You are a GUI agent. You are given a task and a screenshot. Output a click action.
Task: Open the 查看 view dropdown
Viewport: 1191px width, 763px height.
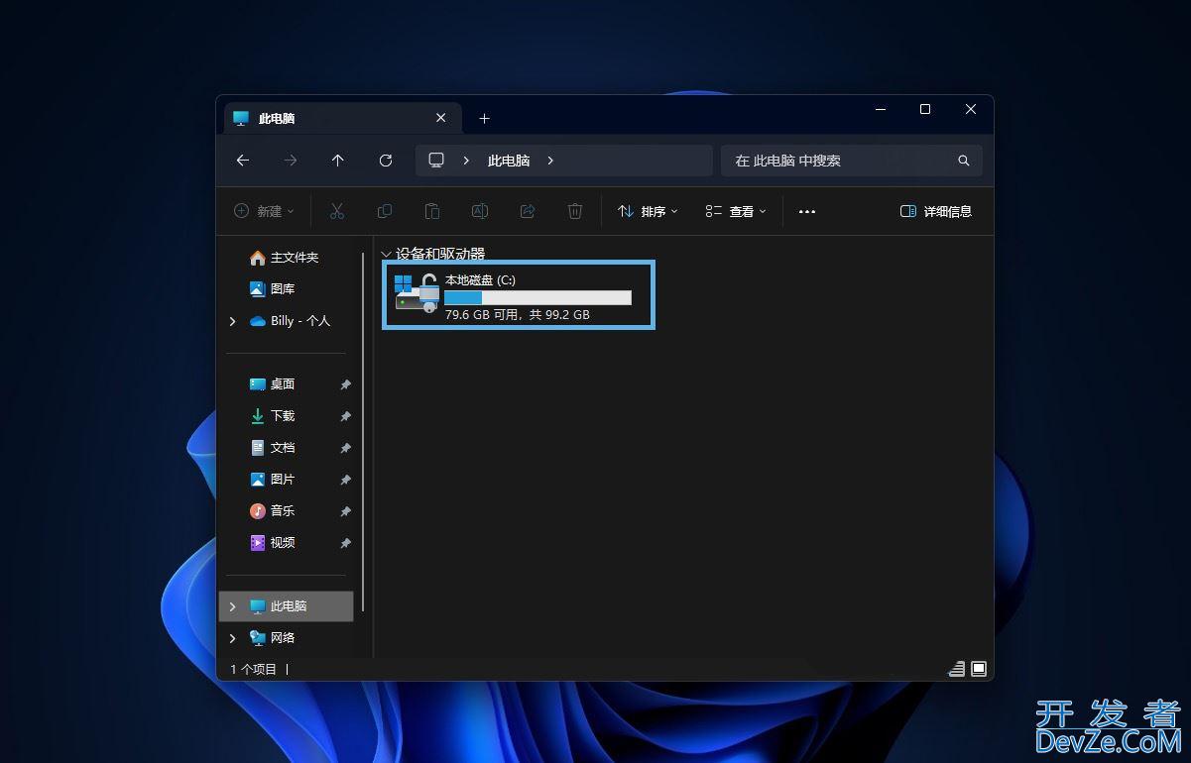point(736,211)
